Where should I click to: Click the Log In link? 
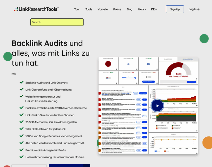(194, 9)
